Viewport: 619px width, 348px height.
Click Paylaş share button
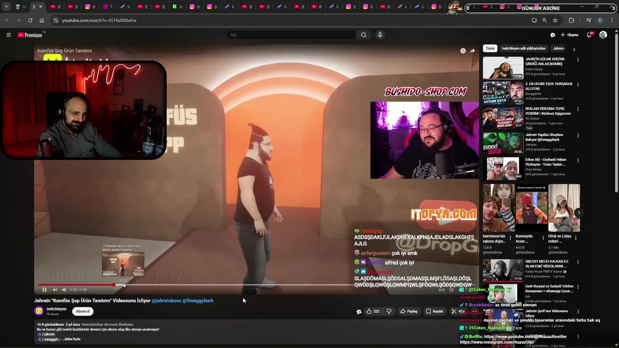(409, 311)
